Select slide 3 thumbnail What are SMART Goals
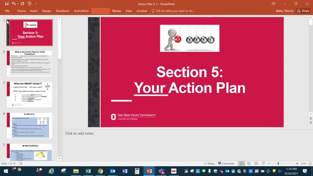This screenshot has height=176, width=313. [30, 94]
